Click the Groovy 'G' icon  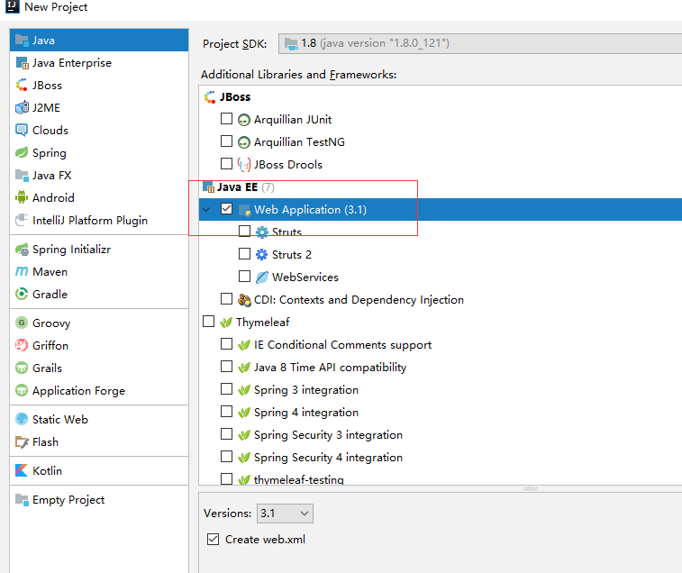(22, 323)
